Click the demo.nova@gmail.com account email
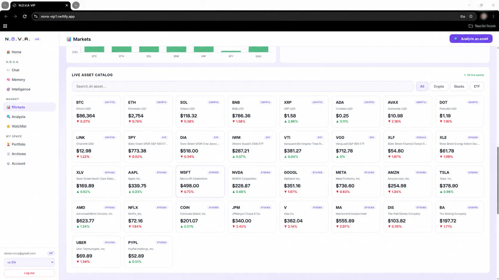 tap(20, 253)
